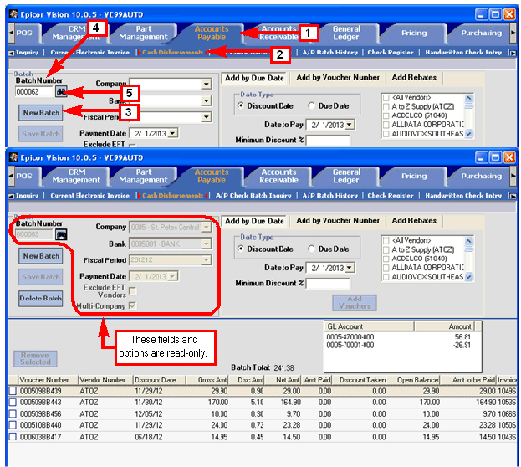
Task: Open Company dropdown in upper window
Action: pos(207,84)
